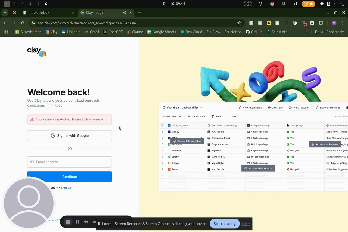Screen dimensions: 348x232
Task: Open the 1Password extension in toolbar
Action: tap(295, 23)
